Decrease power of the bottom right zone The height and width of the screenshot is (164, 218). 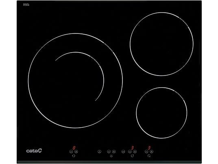pyautogui.click(x=146, y=151)
